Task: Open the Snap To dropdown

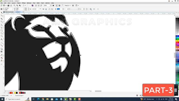Action: click(67, 6)
